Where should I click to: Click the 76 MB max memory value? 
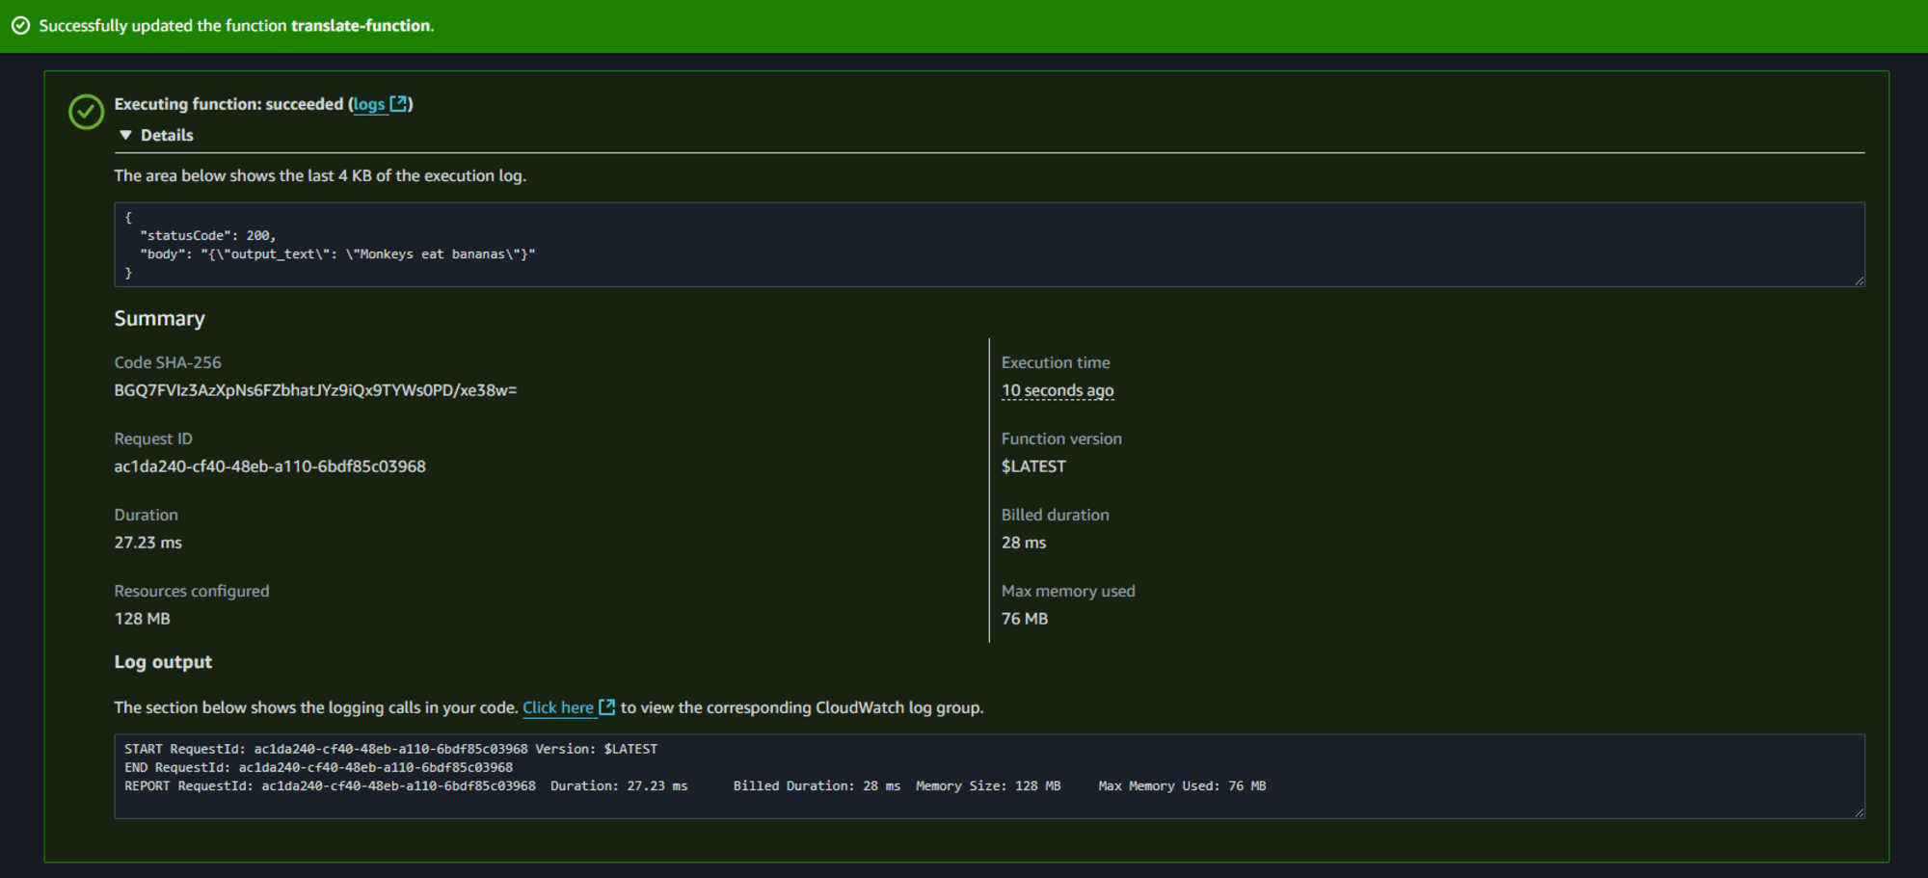1025,619
